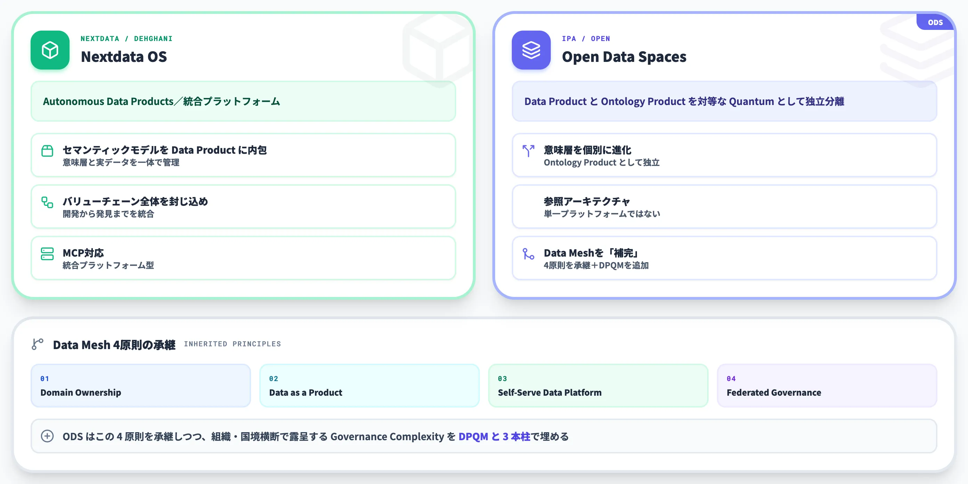Image resolution: width=968 pixels, height=484 pixels.
Task: Click the 統合プラットフォーム型 subtitle
Action: point(108,266)
